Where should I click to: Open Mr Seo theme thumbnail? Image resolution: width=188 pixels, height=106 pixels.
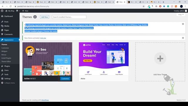tap(47, 59)
